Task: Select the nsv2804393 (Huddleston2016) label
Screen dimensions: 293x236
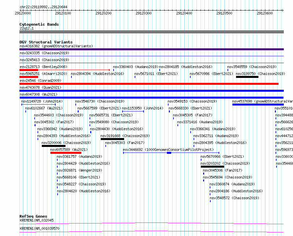Action: [x=64, y=136]
